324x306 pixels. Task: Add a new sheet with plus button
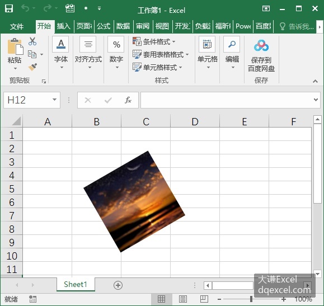118,285
